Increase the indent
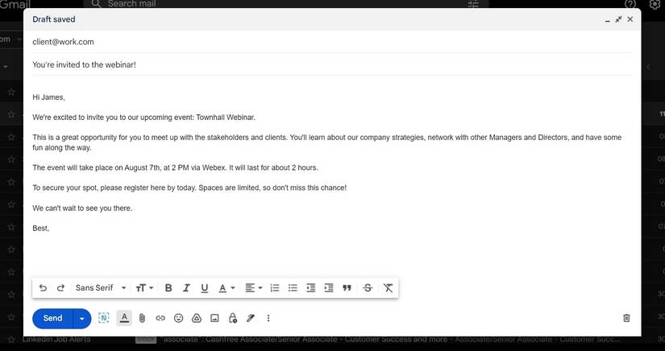 [329, 288]
